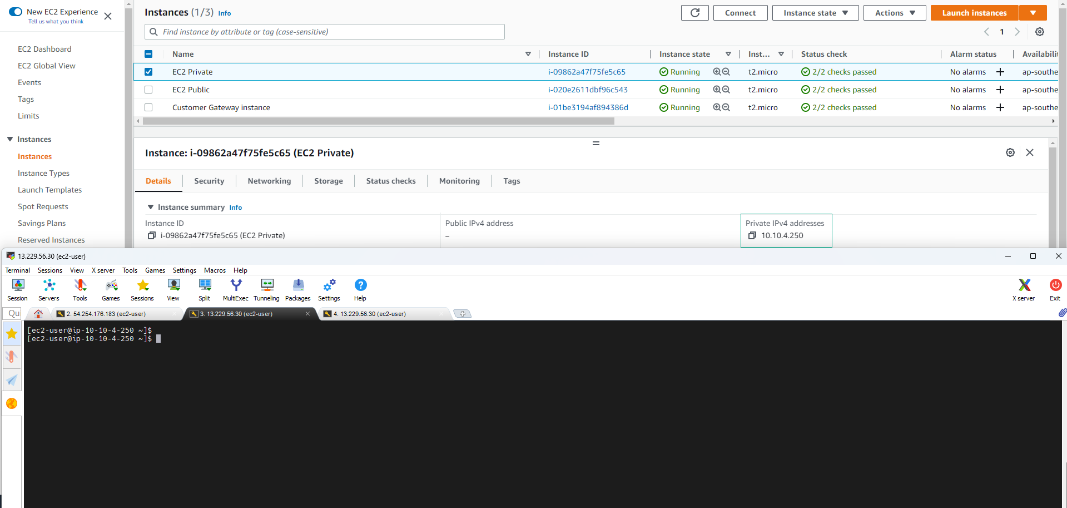Open the X server menu

coord(103,270)
